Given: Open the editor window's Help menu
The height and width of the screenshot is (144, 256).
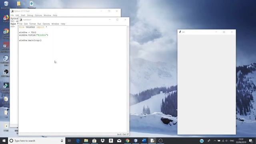Looking at the screenshot, I should pos(63,24).
